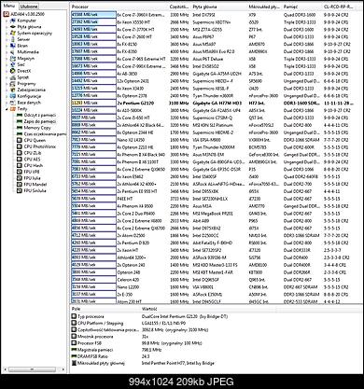Click the System operacyjny Windows flag icon
364x389 pixels.
[x=13, y=33]
